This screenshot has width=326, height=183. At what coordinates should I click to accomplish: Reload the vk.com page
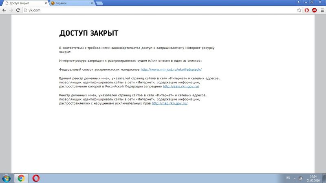pos(18,9)
